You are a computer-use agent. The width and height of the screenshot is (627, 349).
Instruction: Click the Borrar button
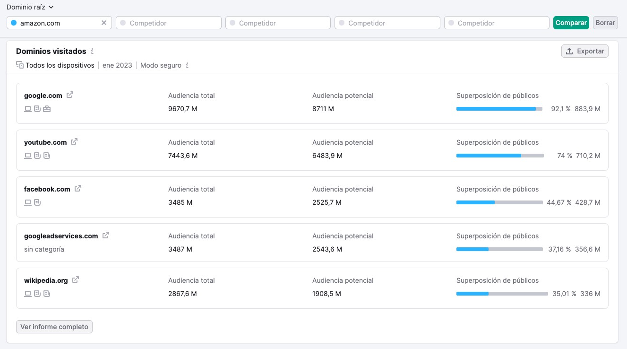tap(605, 23)
